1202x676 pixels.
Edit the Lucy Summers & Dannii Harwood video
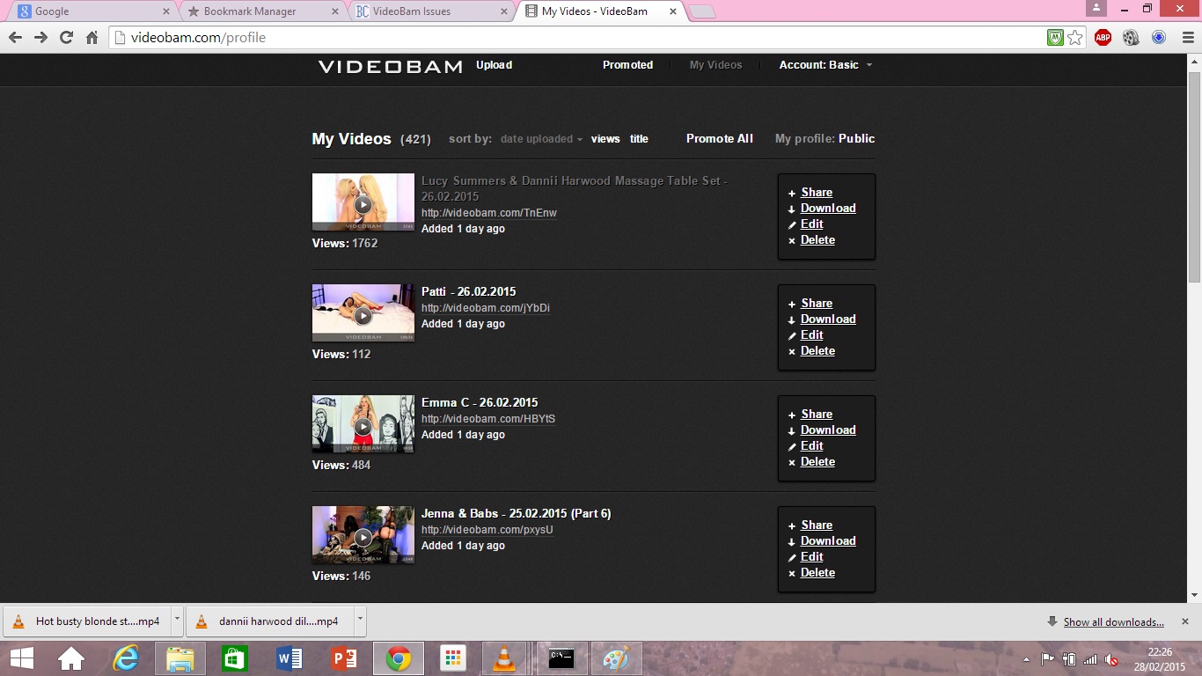(x=811, y=224)
